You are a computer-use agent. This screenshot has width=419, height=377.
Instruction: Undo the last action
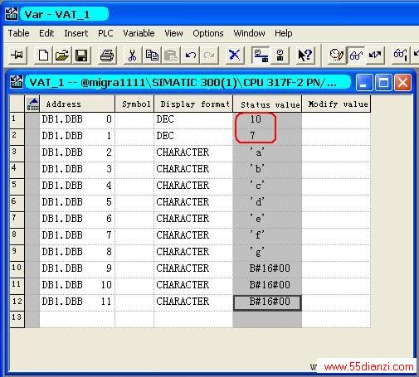point(190,56)
